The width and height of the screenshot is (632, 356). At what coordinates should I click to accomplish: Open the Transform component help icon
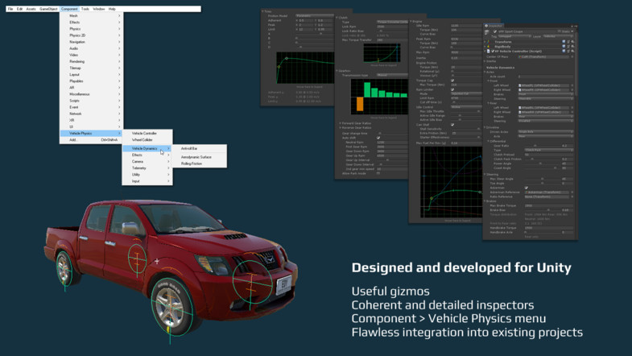click(x=564, y=42)
